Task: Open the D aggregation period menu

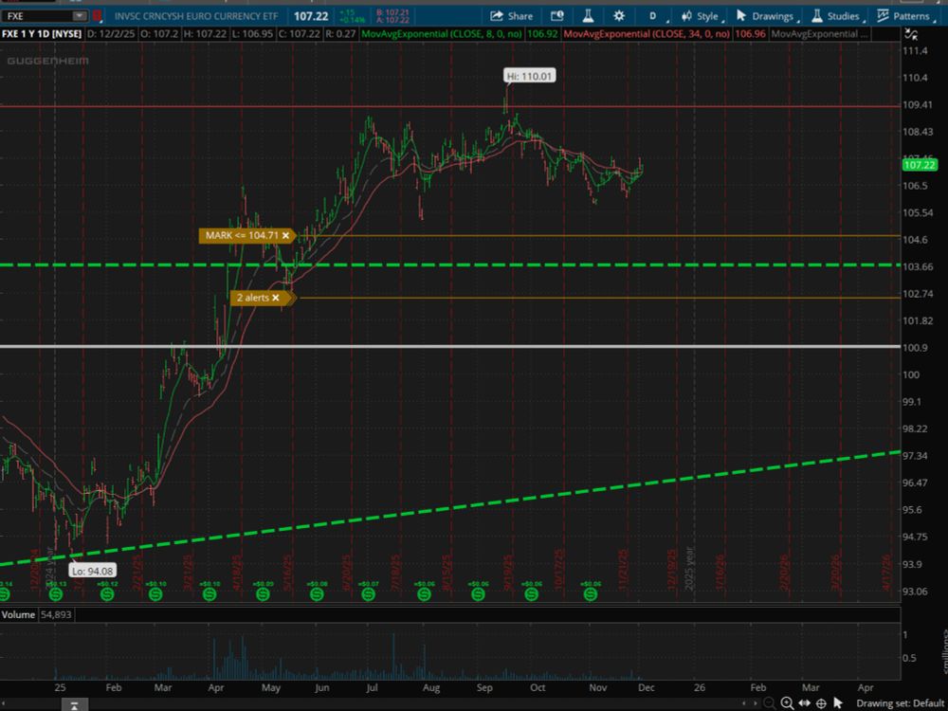Action: pos(655,16)
